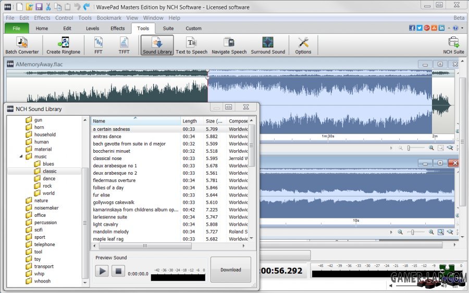Switch to the Effects ribbon tab
The width and height of the screenshot is (469, 293).
[x=118, y=29]
